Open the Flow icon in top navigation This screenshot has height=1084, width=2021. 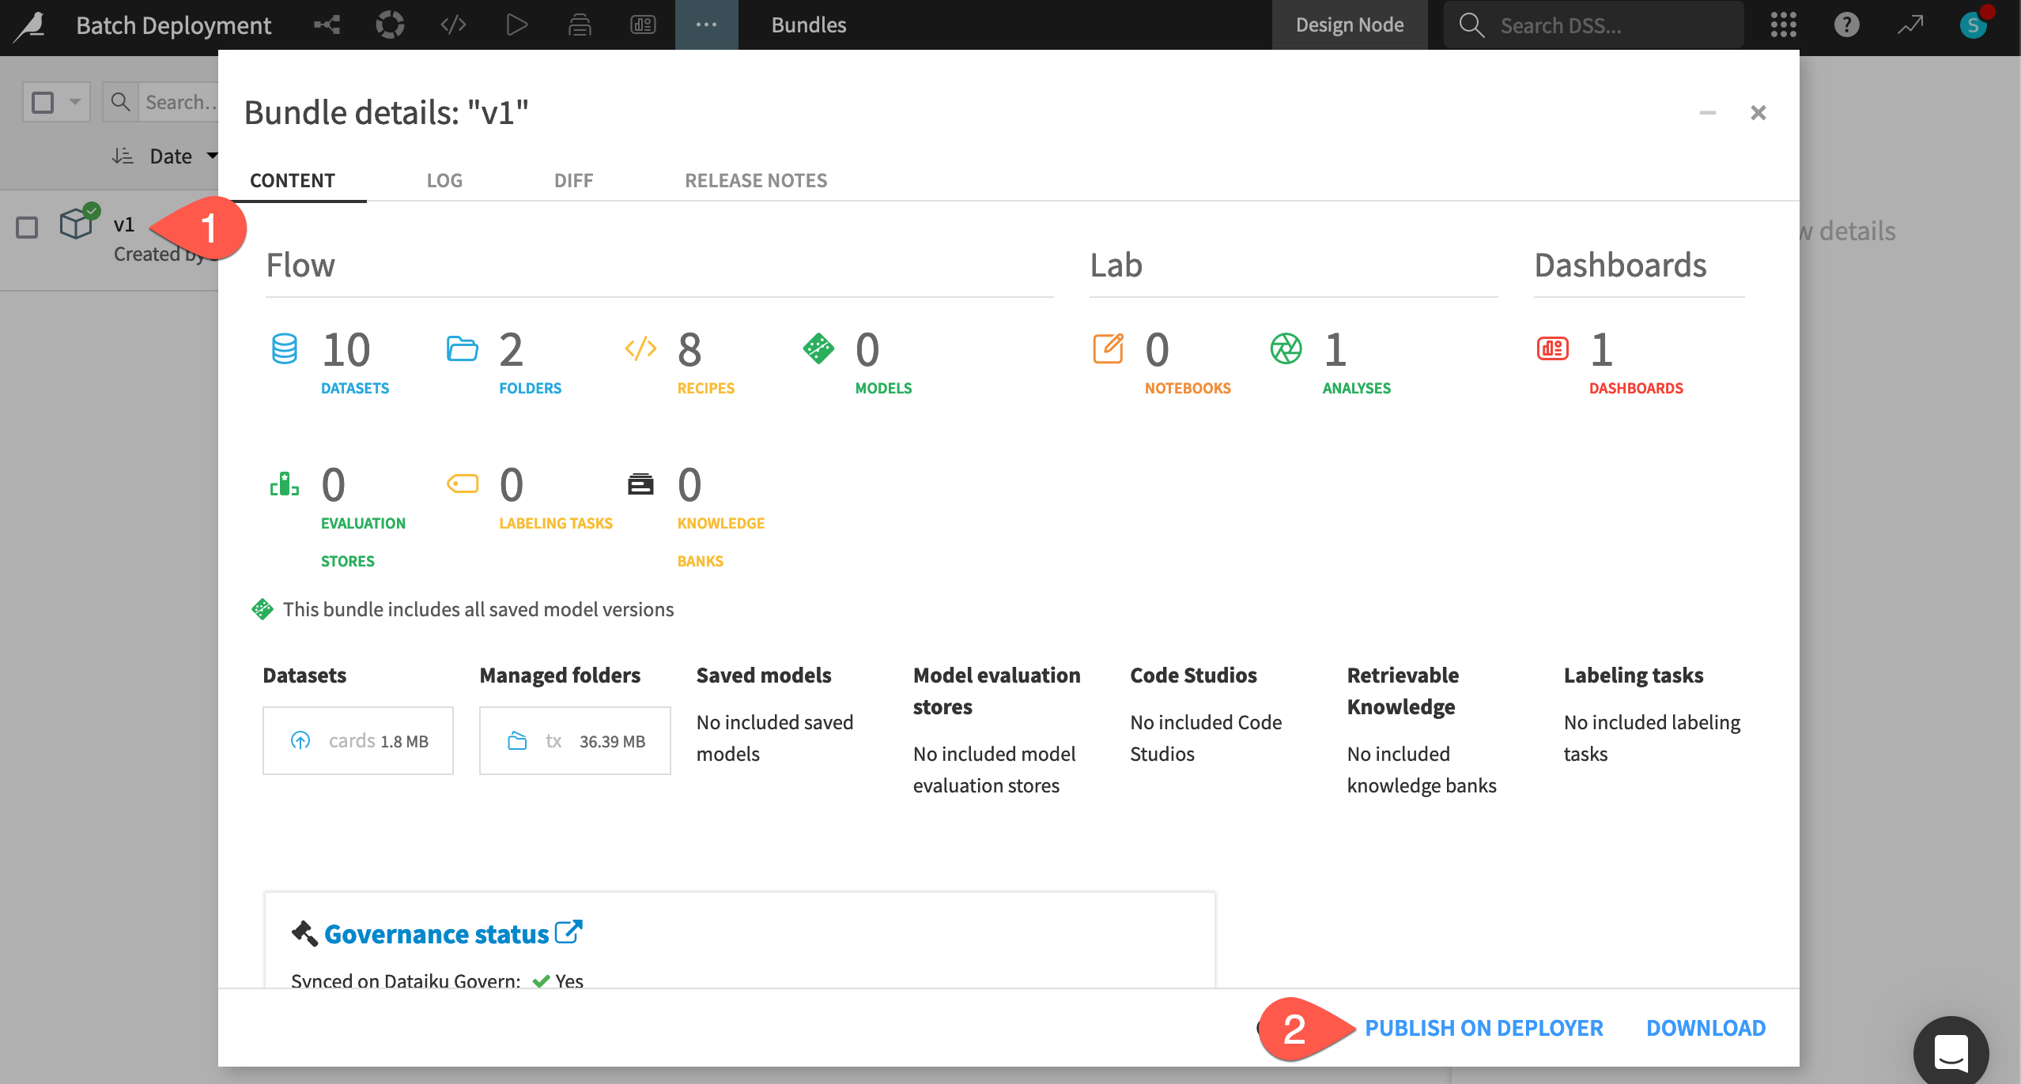pos(327,25)
